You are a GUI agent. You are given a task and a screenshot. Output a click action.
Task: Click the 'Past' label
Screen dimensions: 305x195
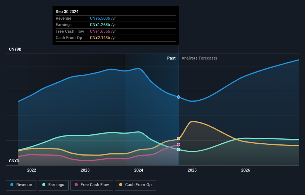coord(171,58)
